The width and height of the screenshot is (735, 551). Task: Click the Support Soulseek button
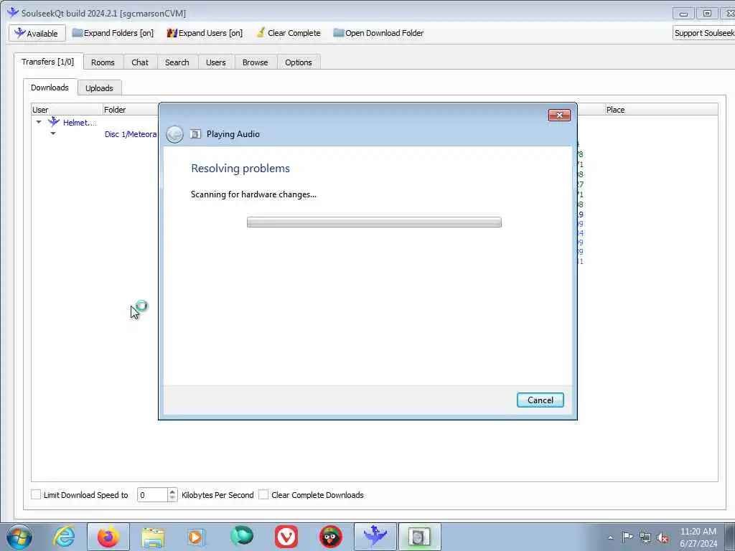pyautogui.click(x=703, y=33)
